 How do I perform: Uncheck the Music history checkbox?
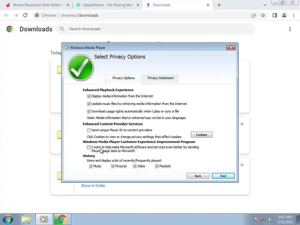pos(91,166)
